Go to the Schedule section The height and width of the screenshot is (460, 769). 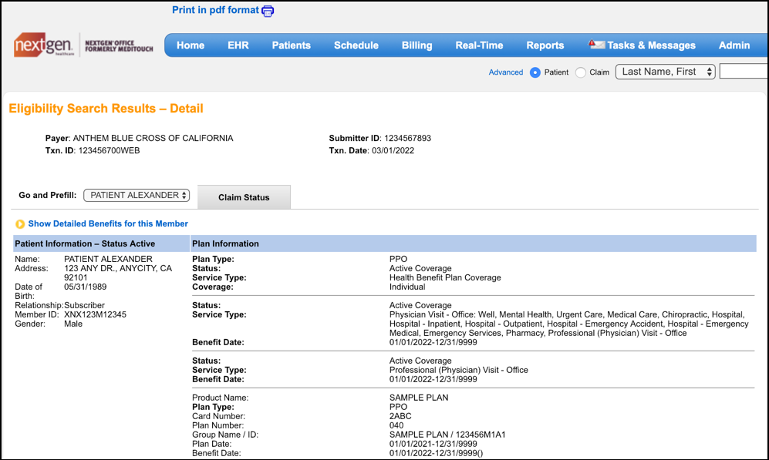click(356, 45)
